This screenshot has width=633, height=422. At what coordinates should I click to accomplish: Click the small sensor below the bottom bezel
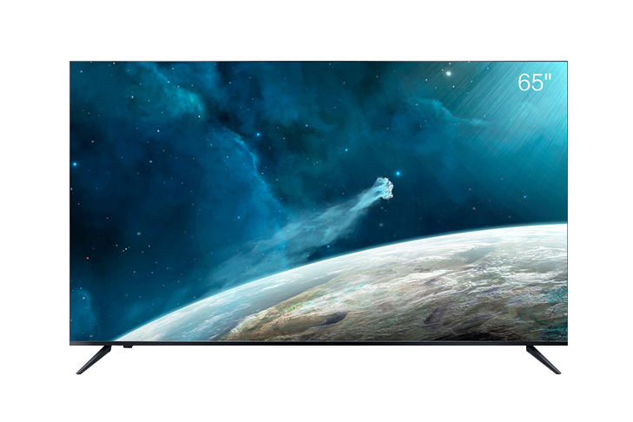tap(127, 347)
